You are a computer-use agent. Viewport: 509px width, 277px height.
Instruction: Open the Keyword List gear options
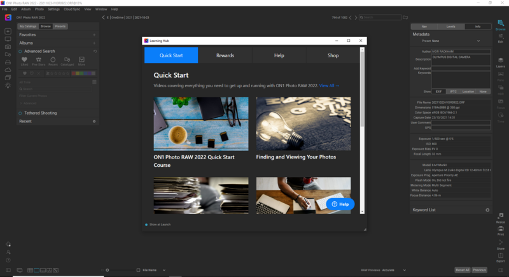click(487, 210)
